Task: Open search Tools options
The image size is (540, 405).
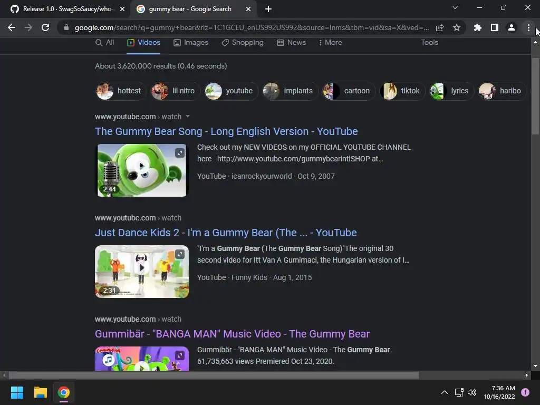Action: (429, 42)
